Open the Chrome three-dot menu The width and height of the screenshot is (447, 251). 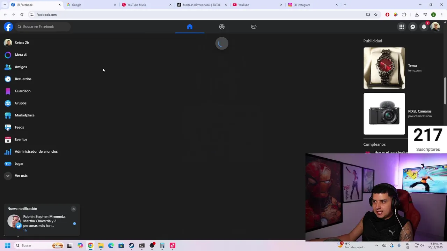442,15
